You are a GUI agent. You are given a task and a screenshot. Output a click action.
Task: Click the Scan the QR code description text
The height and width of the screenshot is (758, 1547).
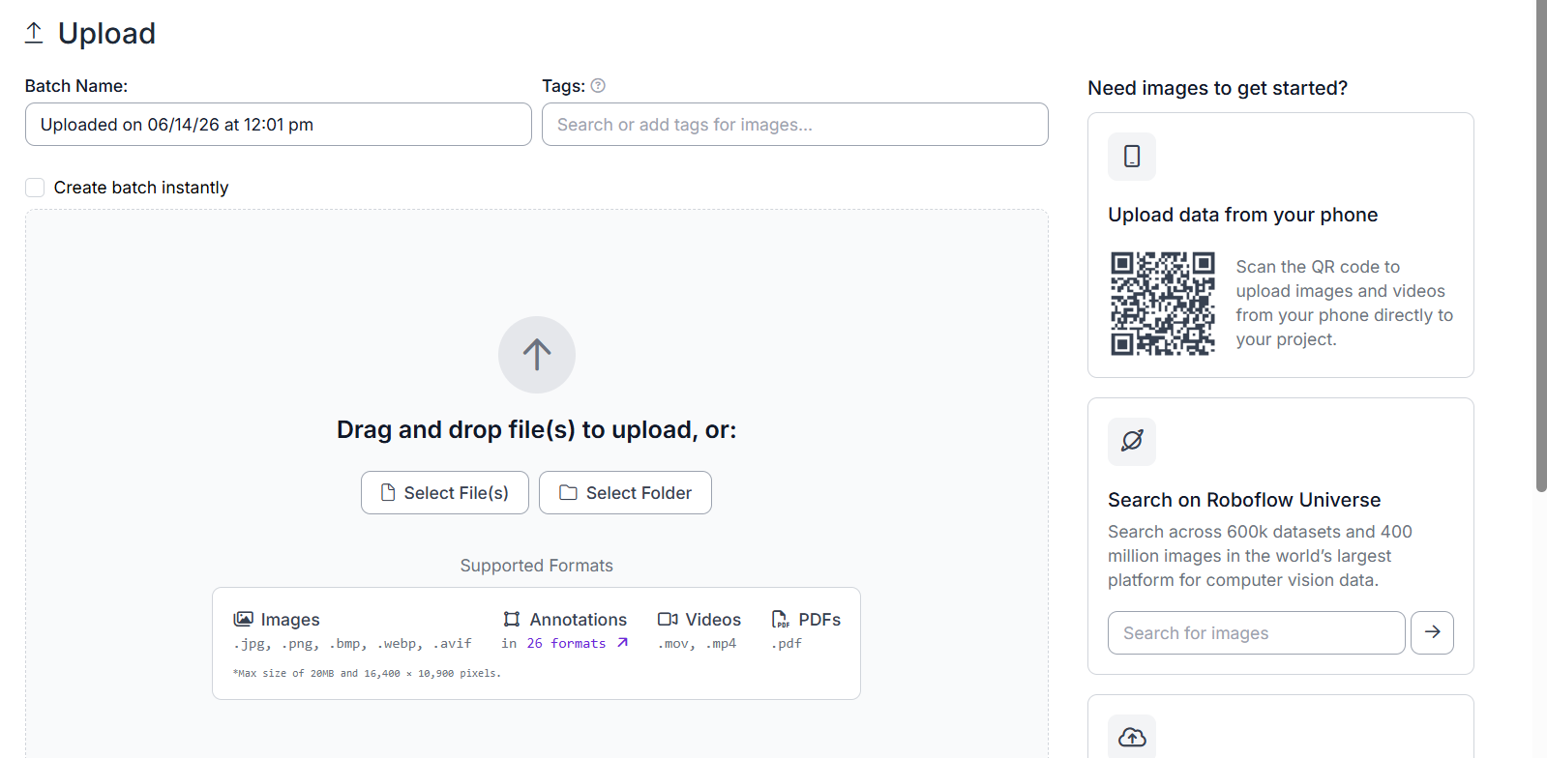click(1344, 303)
